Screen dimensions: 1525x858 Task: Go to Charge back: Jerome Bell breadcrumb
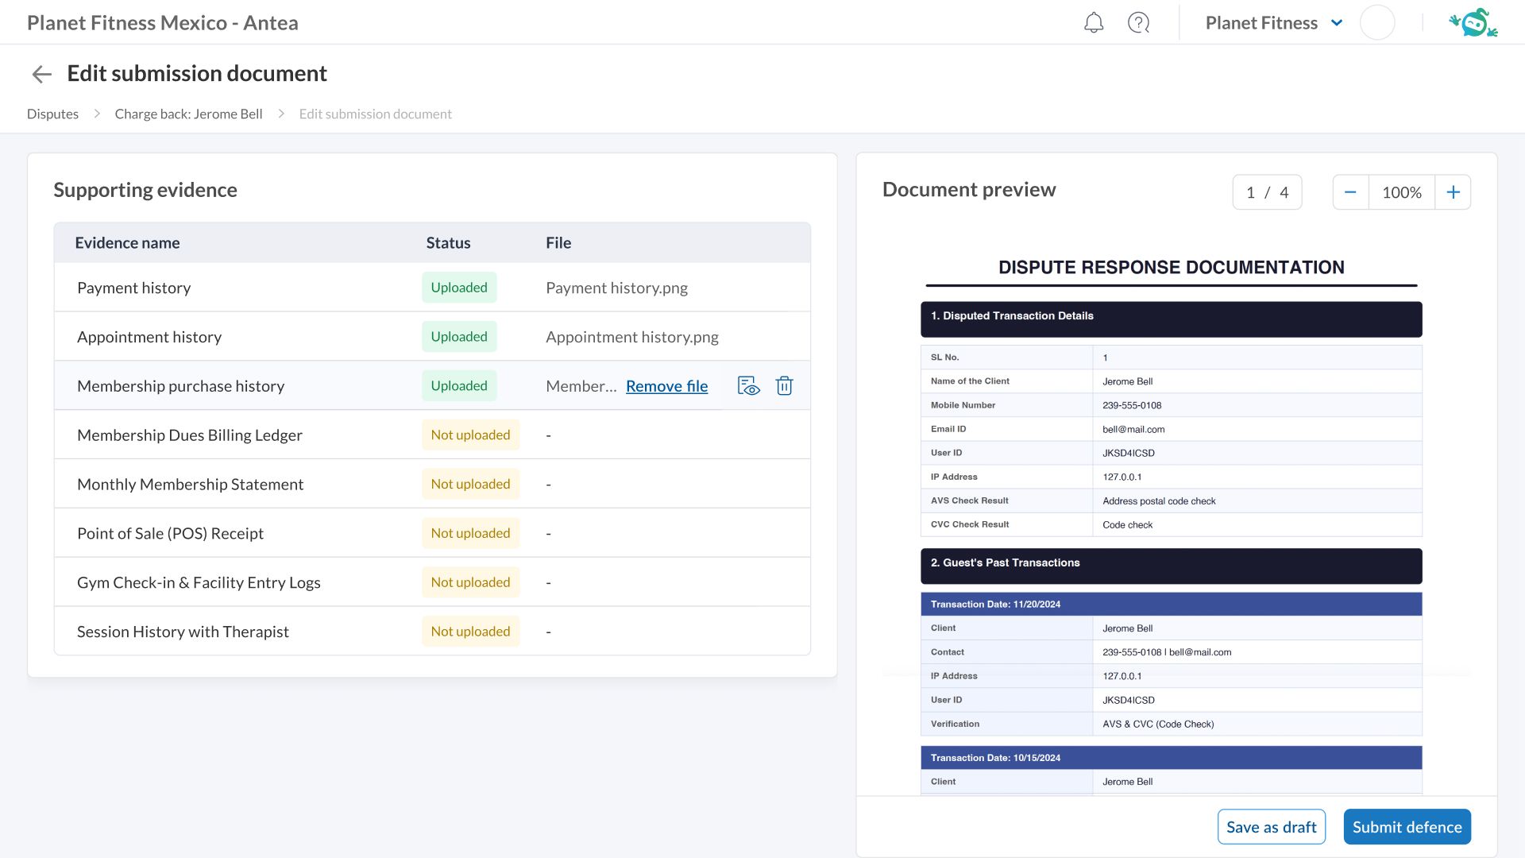click(x=188, y=114)
